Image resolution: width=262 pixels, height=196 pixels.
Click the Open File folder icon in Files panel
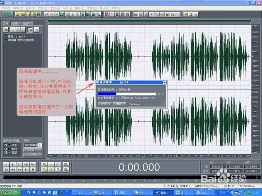pos(6,30)
